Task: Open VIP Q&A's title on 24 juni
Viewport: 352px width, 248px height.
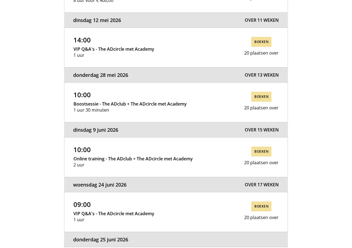Action: 114,214
